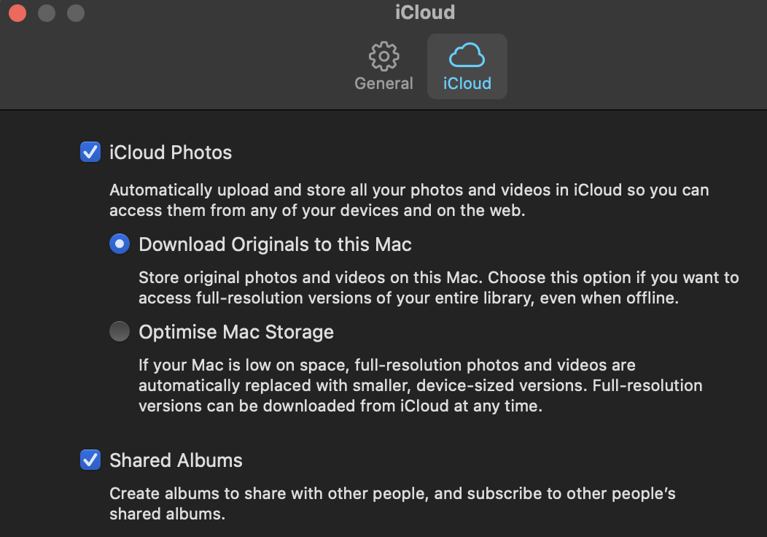Click the Optimise Mac Storage label text
Viewport: 767px width, 537px height.
point(236,332)
